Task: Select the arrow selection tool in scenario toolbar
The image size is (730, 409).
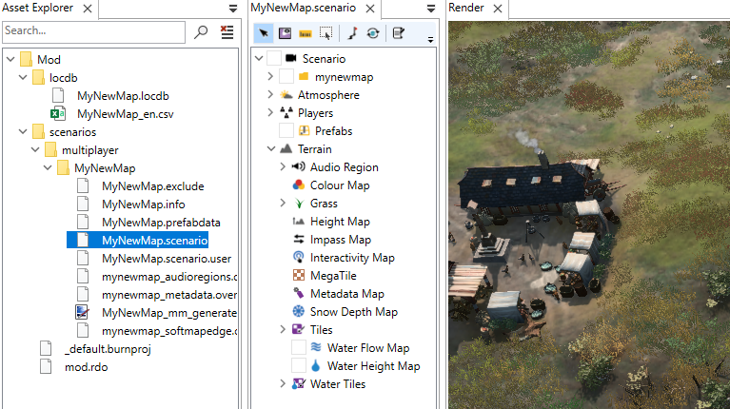Action: 264,33
